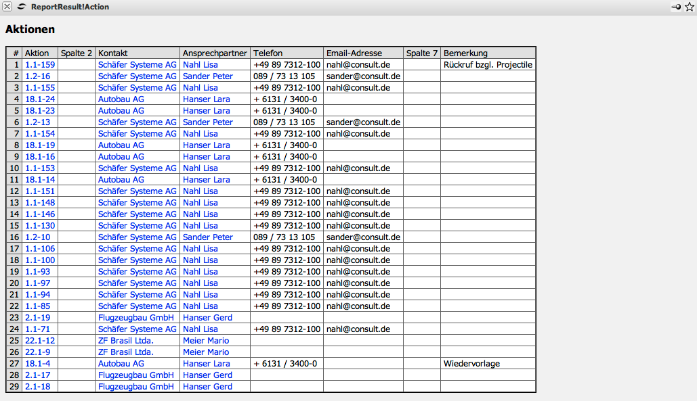697x401 pixels.
Task: Click the Aktion column header
Action: [x=37, y=53]
